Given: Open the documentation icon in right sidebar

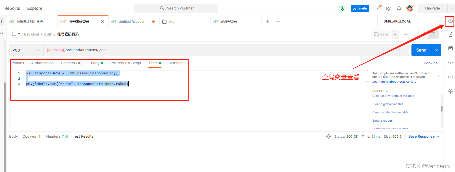Looking at the screenshot, I should [451, 35].
